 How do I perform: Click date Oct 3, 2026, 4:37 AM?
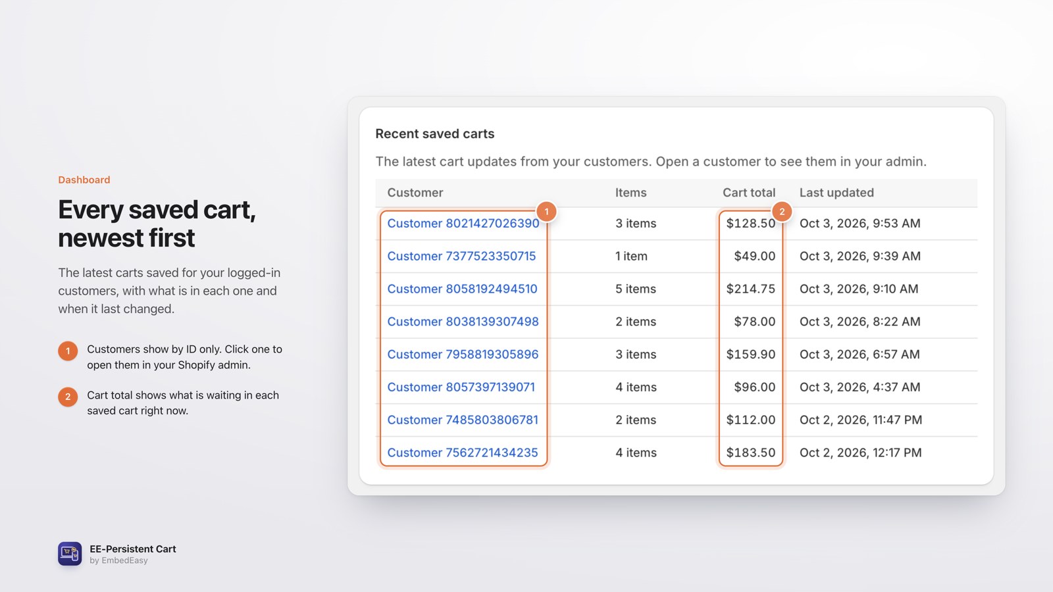pos(860,387)
